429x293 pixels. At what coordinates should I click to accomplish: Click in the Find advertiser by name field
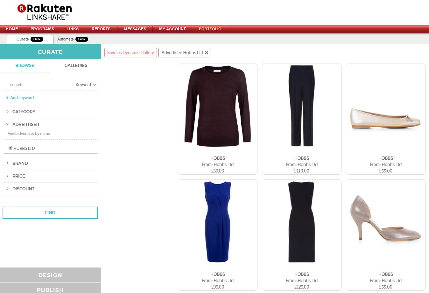point(50,134)
